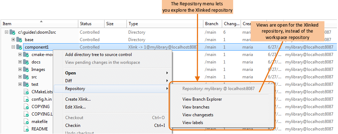Viewport: 338px width, 134px height.
Task: Collapse the c:\guides\doom3src root node
Action: (6, 32)
